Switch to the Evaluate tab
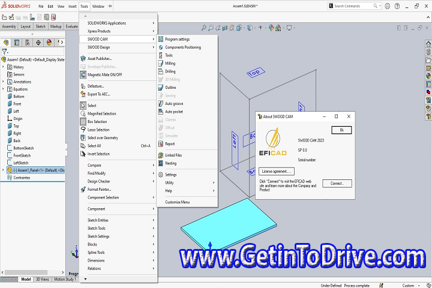This screenshot has width=432, height=288. (x=71, y=26)
